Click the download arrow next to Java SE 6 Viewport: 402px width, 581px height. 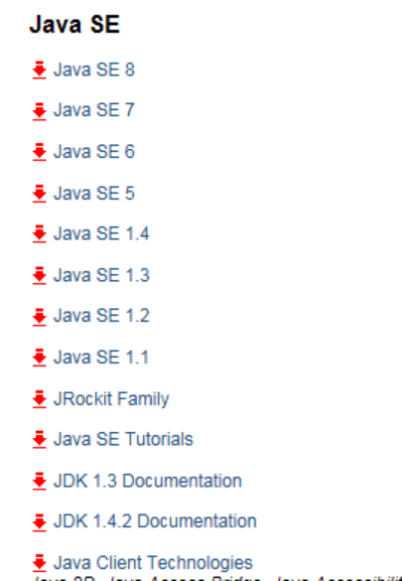40,152
